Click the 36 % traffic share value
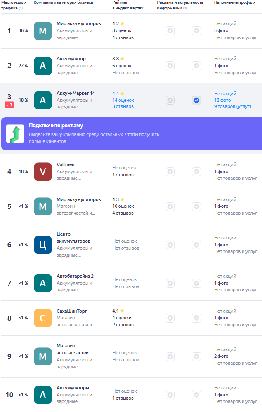 coord(23,31)
